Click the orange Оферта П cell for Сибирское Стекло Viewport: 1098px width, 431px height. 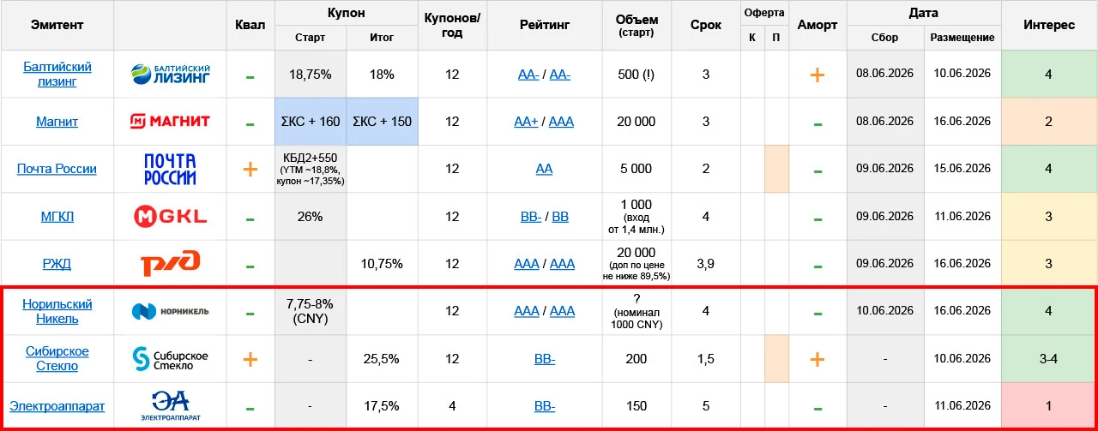[776, 358]
